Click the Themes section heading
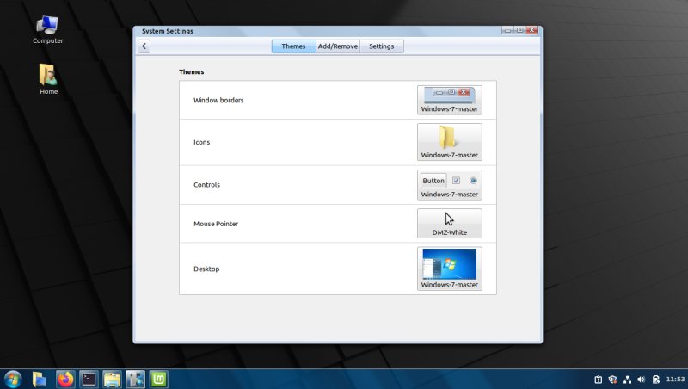Screen dimensions: 688x389 191,72
